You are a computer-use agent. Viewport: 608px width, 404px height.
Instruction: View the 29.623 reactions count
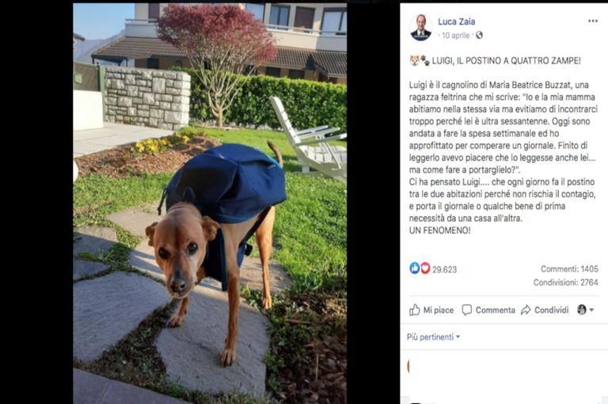[444, 269]
